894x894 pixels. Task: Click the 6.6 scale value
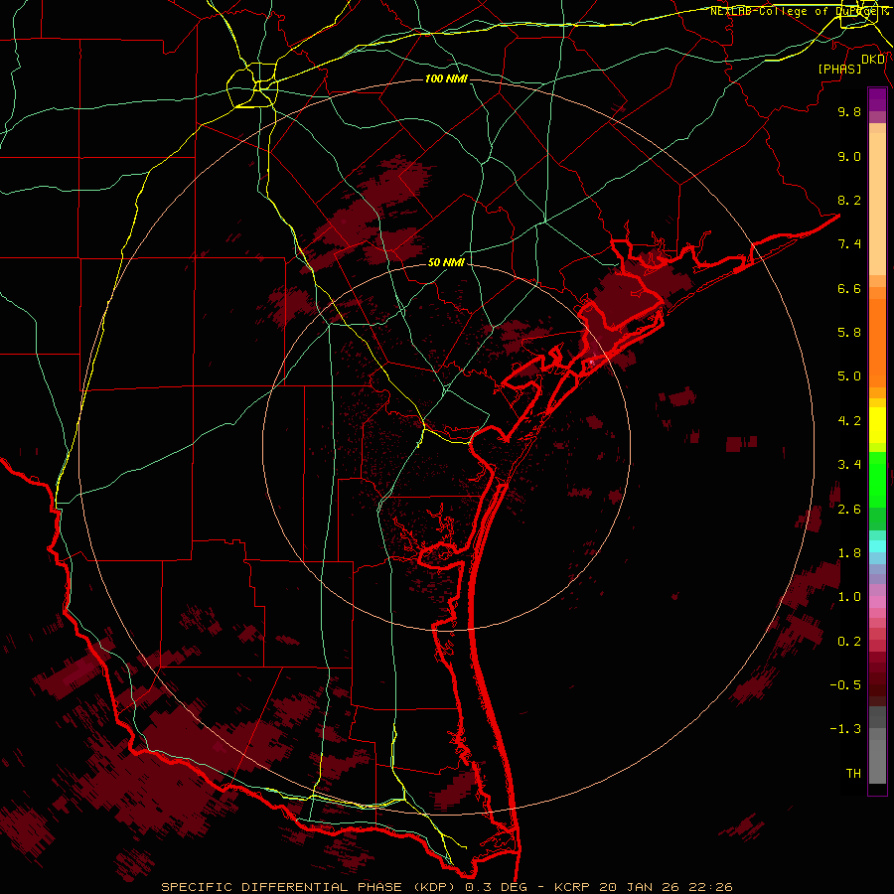(849, 288)
